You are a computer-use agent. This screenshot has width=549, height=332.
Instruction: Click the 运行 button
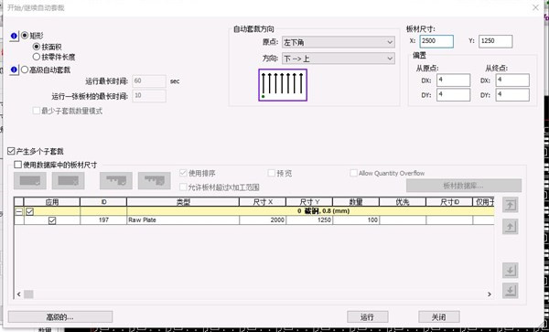pos(368,317)
